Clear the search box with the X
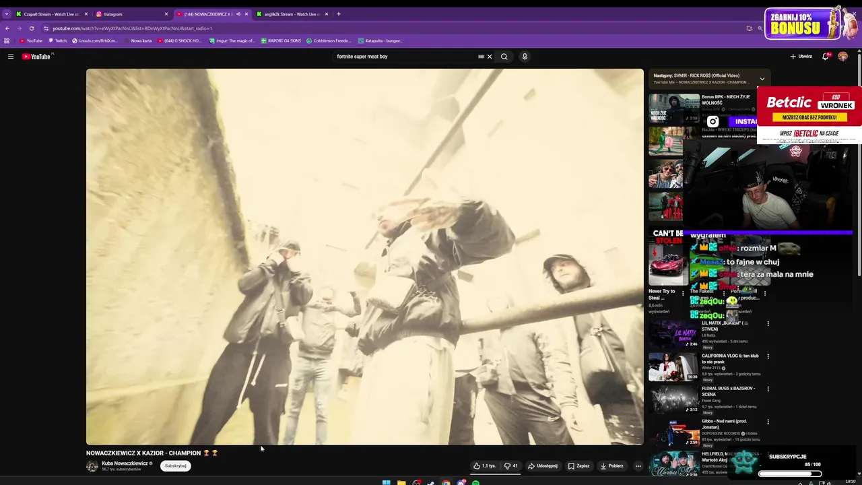 tap(490, 57)
